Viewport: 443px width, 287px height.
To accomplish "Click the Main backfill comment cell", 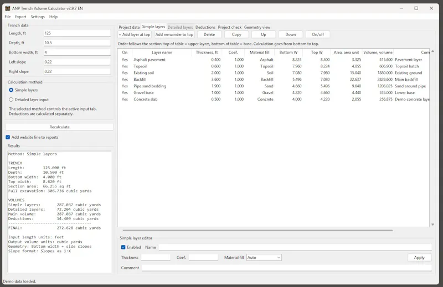I will coord(406,79).
